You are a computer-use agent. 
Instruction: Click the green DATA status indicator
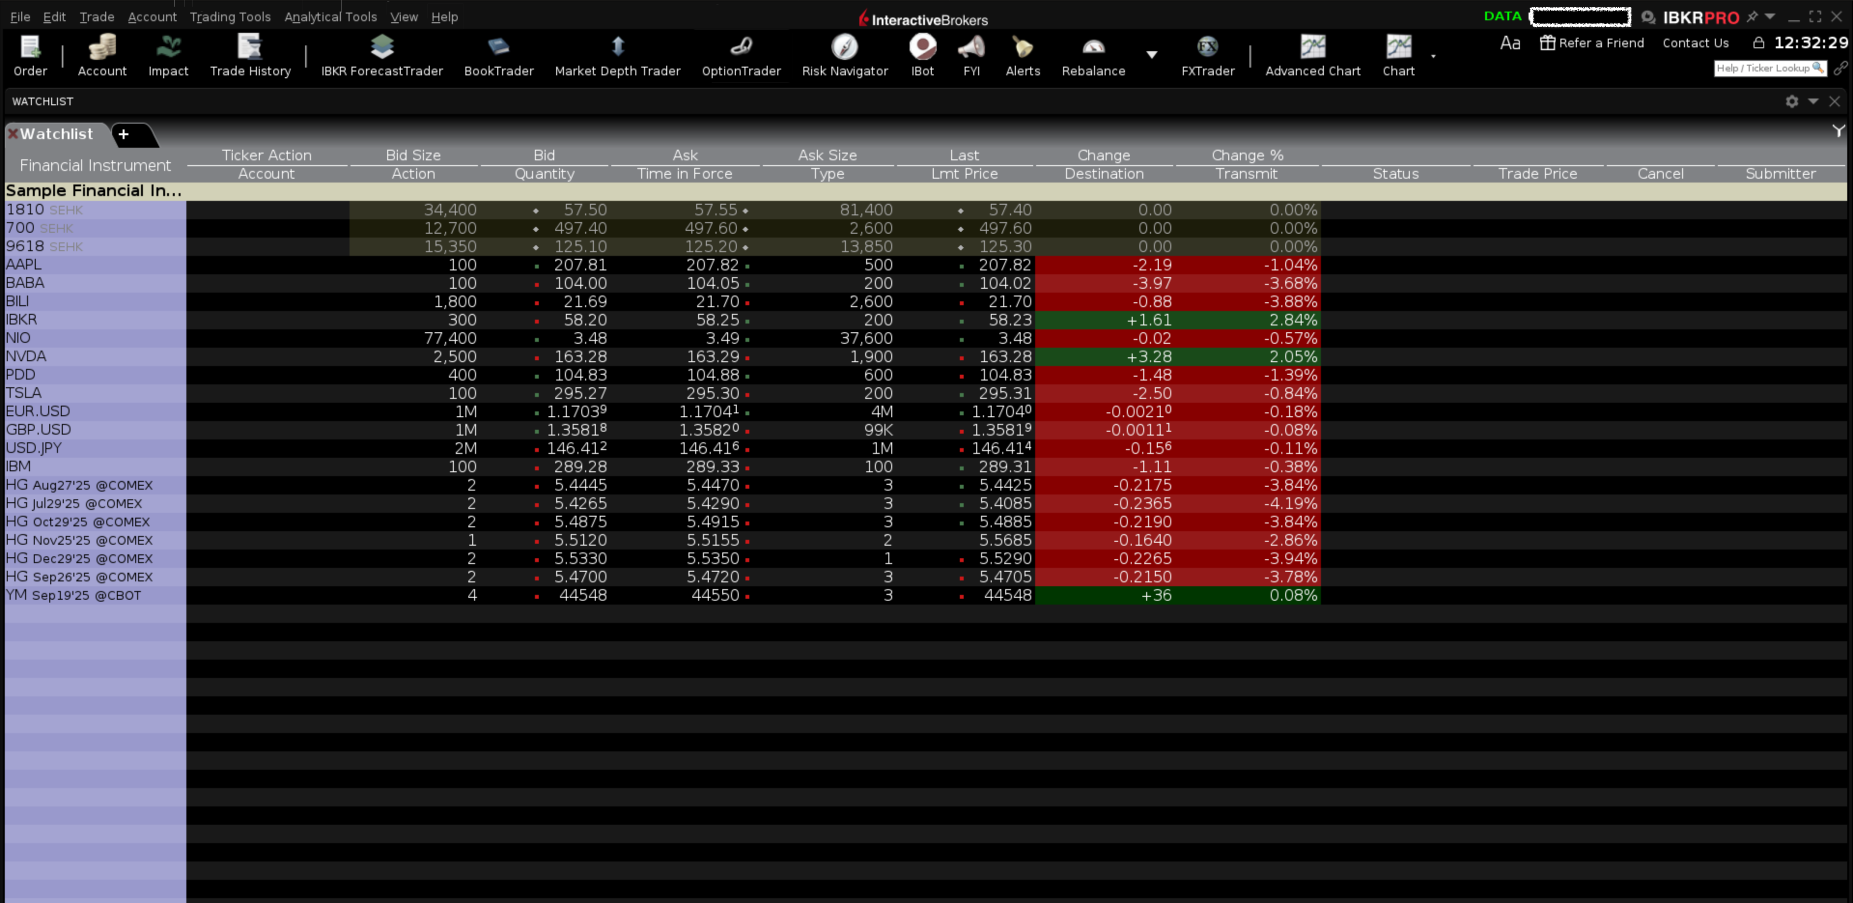[x=1502, y=16]
